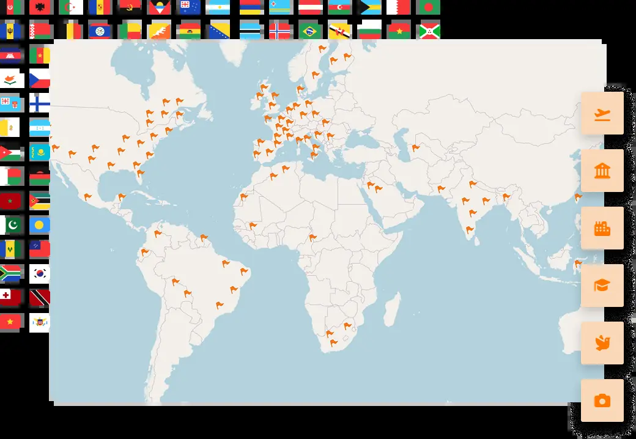Viewport: 636px width, 439px height.
Task: Choose the Burkina Faso flag
Action: pyautogui.click(x=399, y=31)
